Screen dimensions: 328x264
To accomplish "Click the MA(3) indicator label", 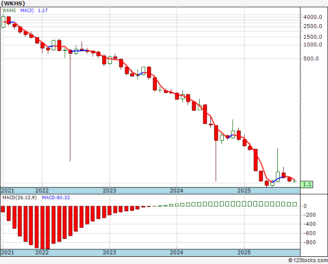I will coord(27,11).
